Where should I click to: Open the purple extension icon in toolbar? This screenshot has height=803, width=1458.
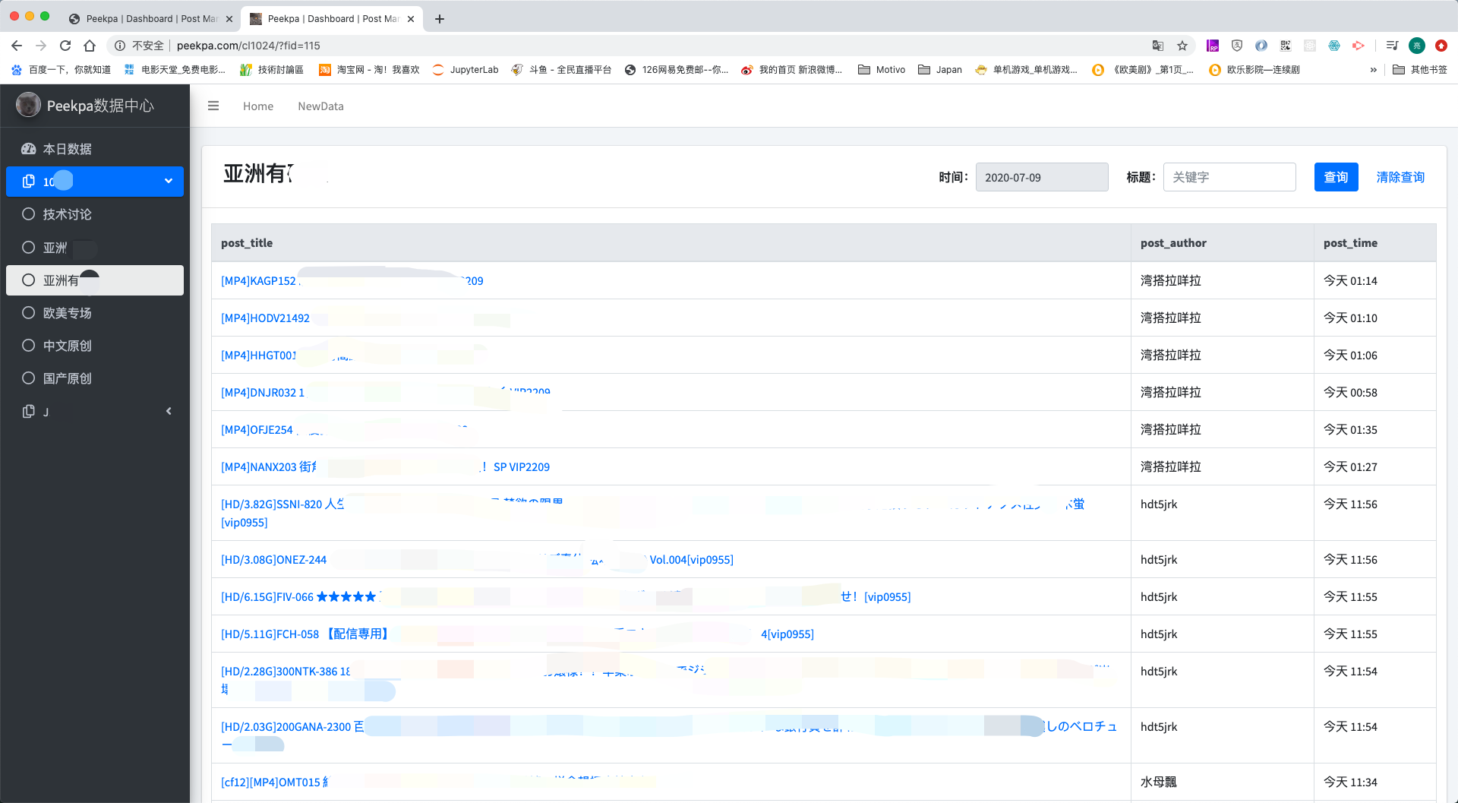point(1213,46)
